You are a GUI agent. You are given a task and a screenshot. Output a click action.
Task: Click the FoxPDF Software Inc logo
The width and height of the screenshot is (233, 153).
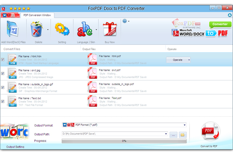[186, 24]
